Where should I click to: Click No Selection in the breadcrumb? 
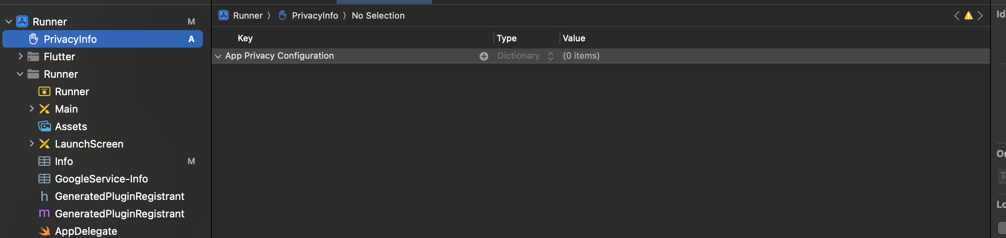coord(378,15)
